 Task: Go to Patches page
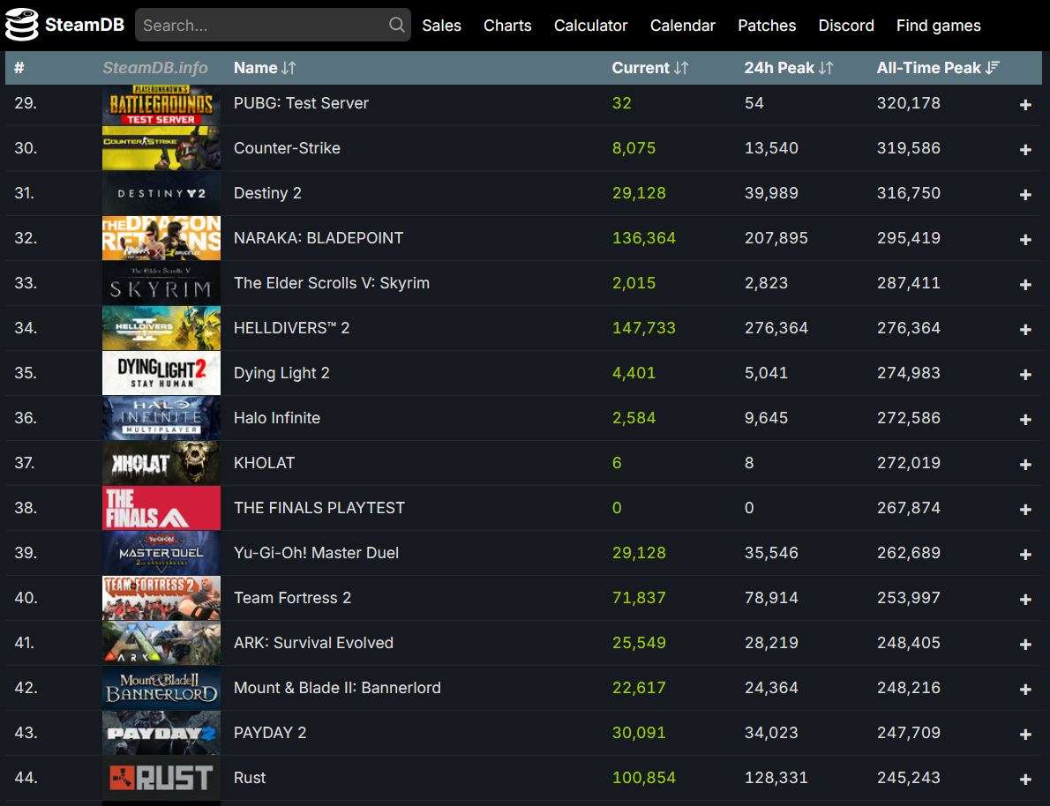click(x=767, y=26)
